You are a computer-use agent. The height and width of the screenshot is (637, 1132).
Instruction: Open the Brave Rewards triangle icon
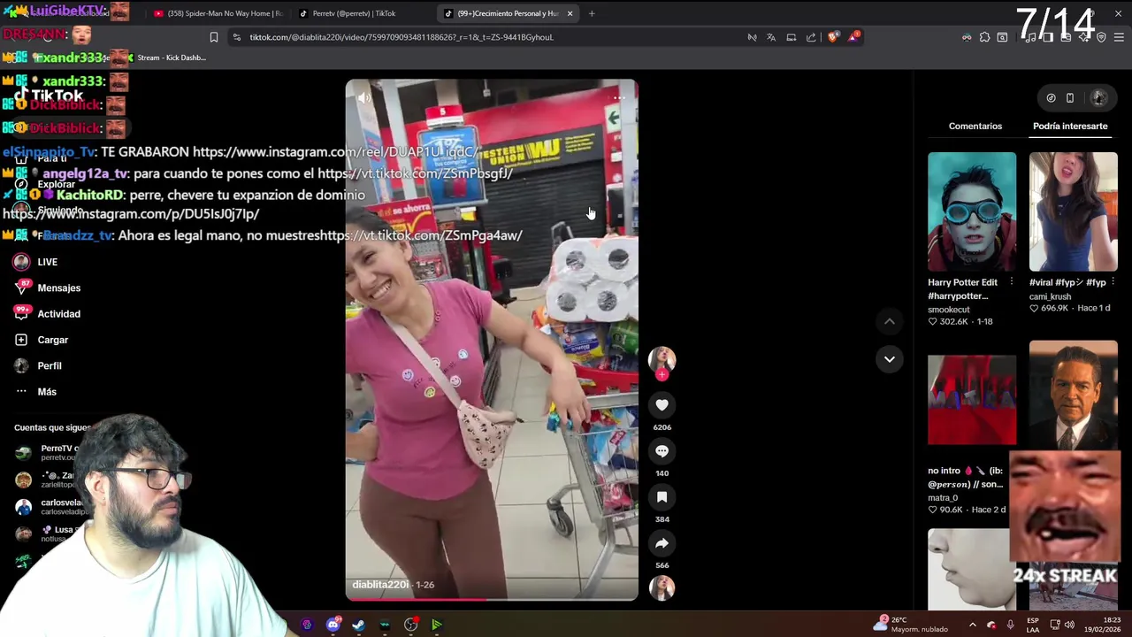point(853,37)
